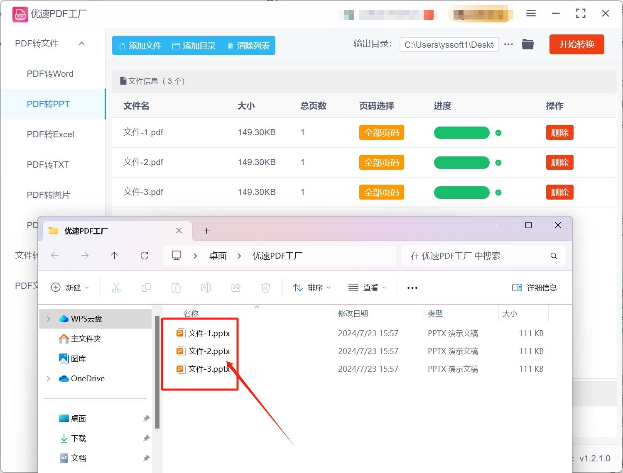The height and width of the screenshot is (473, 623).
Task: Click green success check for 文件-1.pdf
Action: tap(498, 133)
